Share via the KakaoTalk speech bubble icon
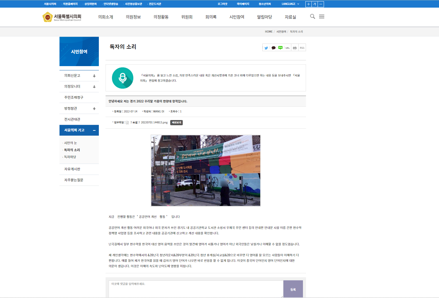The image size is (439, 298). (273, 48)
